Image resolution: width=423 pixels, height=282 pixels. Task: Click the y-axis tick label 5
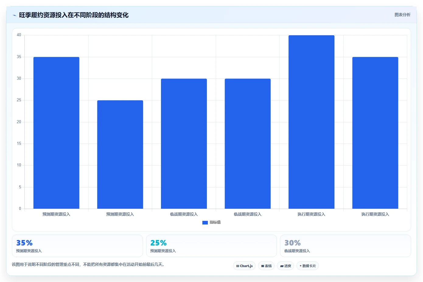tap(20, 187)
